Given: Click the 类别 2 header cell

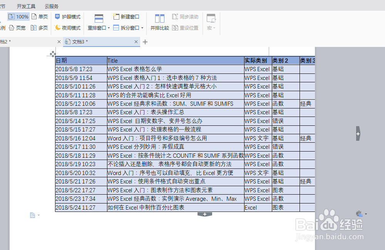Looking at the screenshot, I should pos(286,60).
